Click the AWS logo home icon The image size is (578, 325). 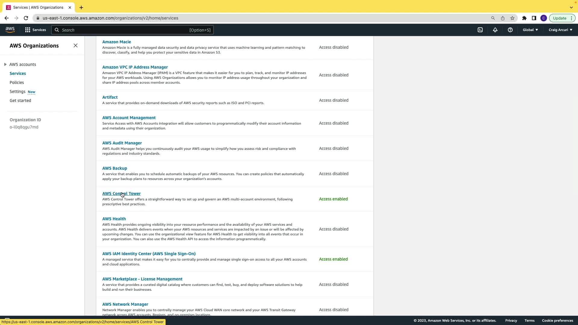coord(10,29)
